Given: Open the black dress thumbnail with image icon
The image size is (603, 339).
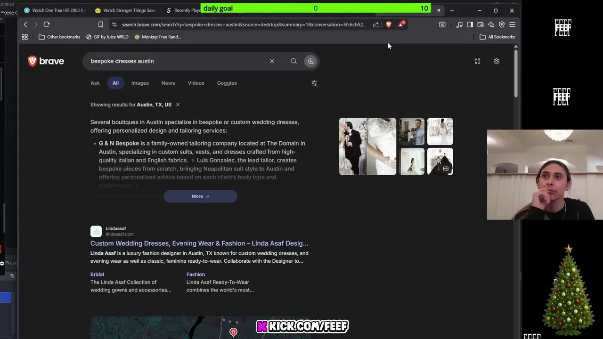Looking at the screenshot, I should click(440, 161).
